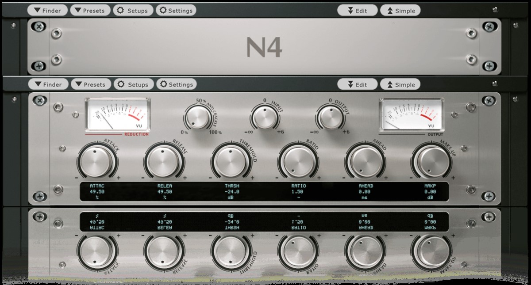
Task: Click the top Edit button
Action: (357, 10)
